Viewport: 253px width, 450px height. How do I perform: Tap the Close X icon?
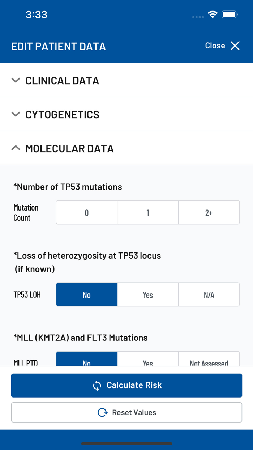tap(235, 46)
